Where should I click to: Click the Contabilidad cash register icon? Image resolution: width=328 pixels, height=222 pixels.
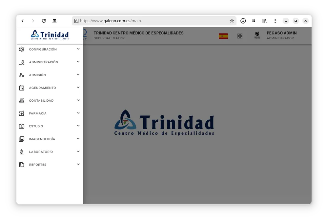[22, 101]
